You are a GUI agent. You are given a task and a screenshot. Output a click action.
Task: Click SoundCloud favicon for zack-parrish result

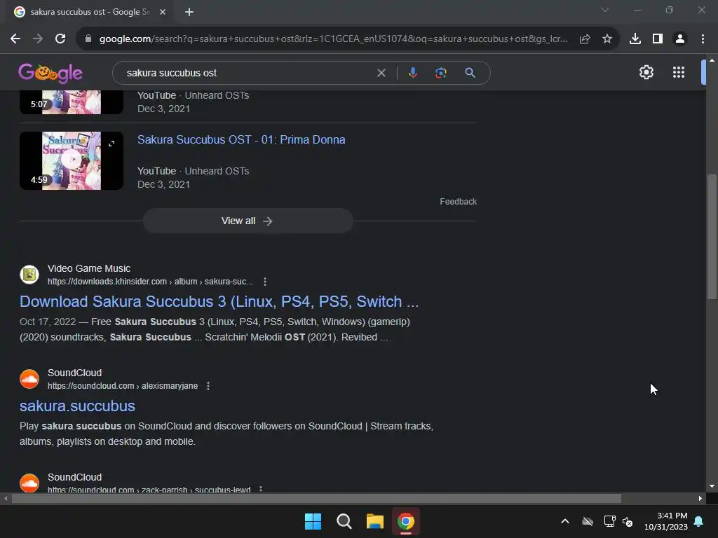[x=29, y=483]
